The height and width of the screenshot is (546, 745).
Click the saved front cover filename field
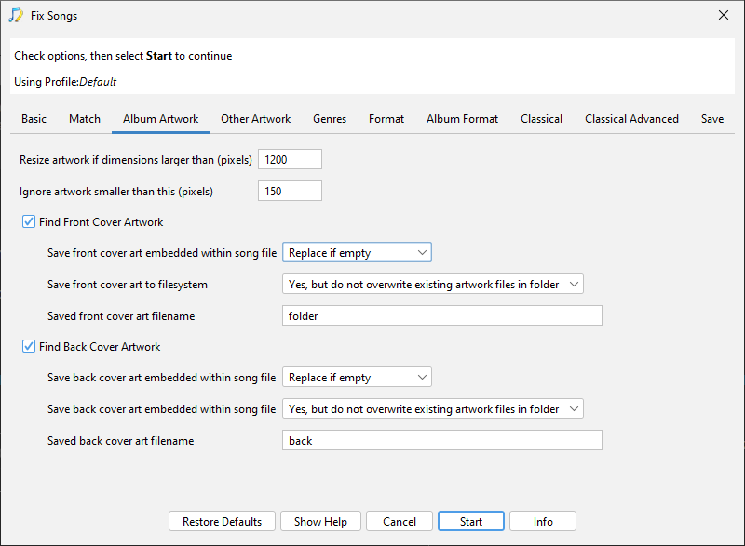[441, 316]
